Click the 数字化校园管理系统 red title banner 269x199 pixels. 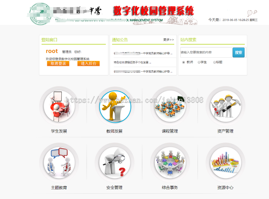pos(153,11)
